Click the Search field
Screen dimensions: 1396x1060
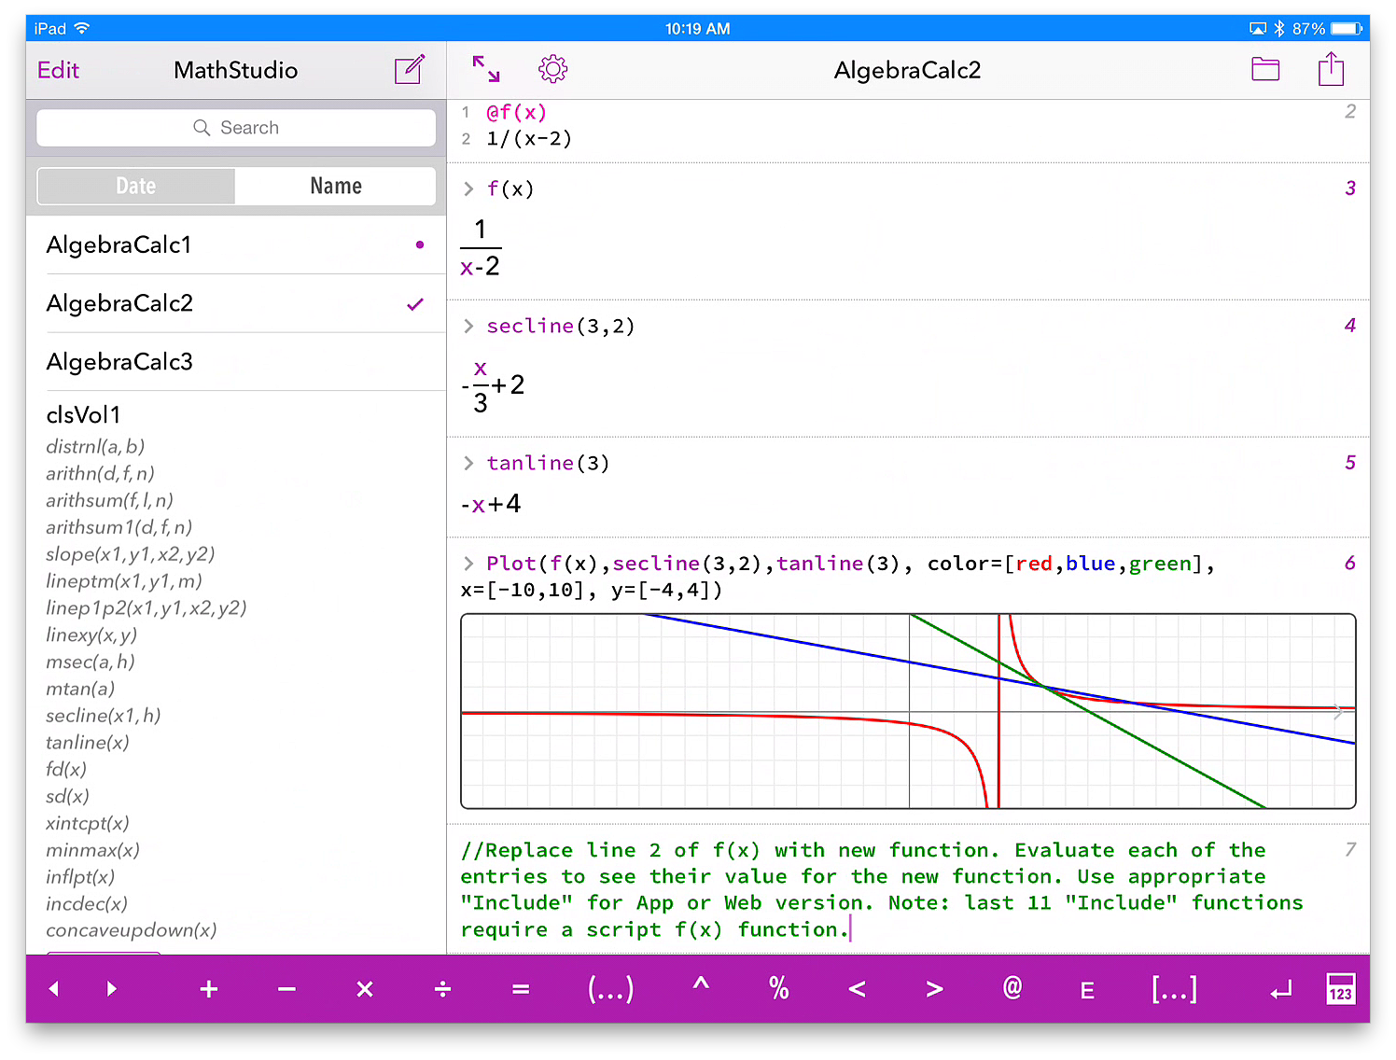[x=236, y=128]
